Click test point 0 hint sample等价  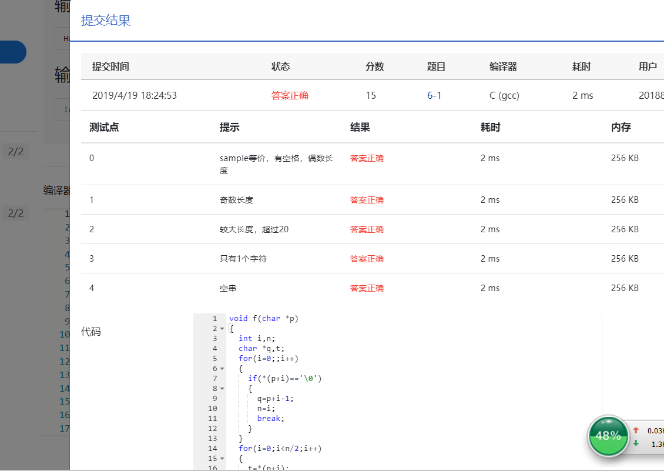tap(277, 164)
